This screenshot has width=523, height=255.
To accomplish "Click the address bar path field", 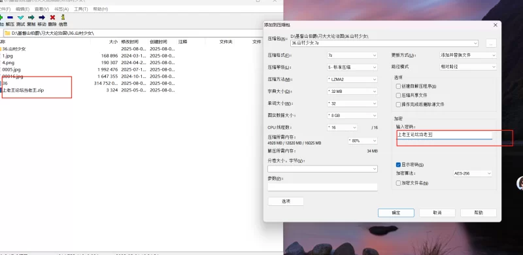I will click(133, 33).
